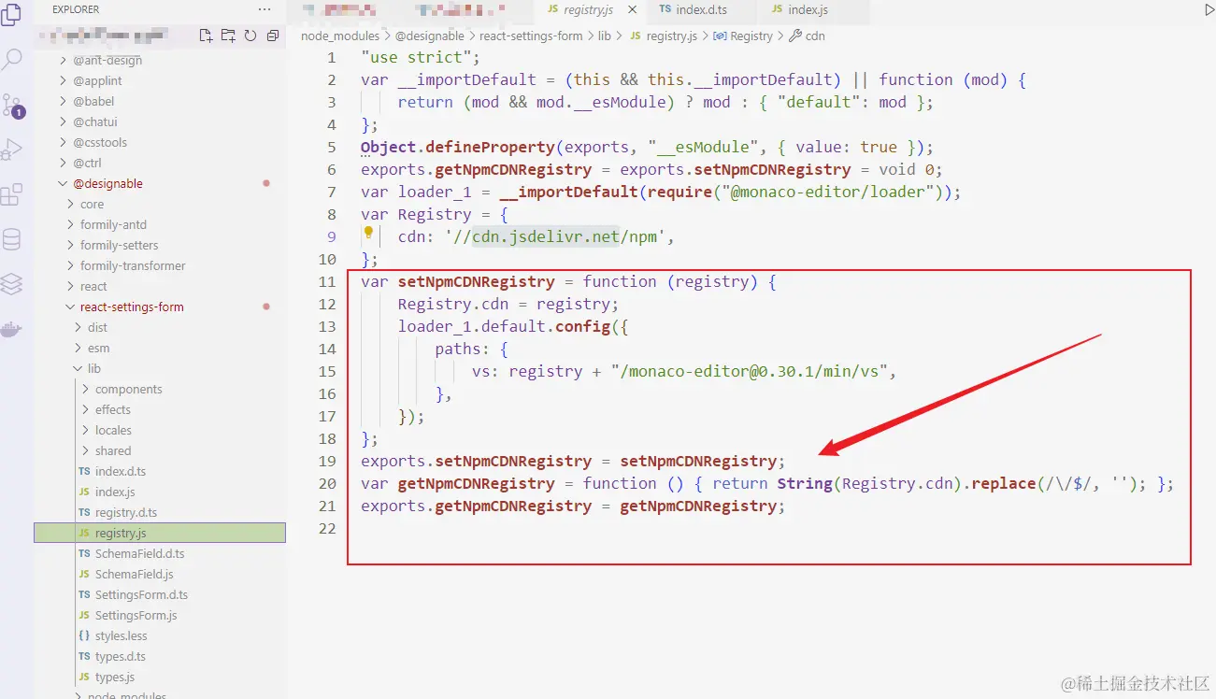Screen dimensions: 1216x699
Task: Open the Extensions view icon
Action: (x=12, y=194)
